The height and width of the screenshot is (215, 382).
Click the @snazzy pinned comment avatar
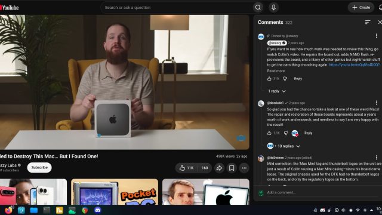261,37
